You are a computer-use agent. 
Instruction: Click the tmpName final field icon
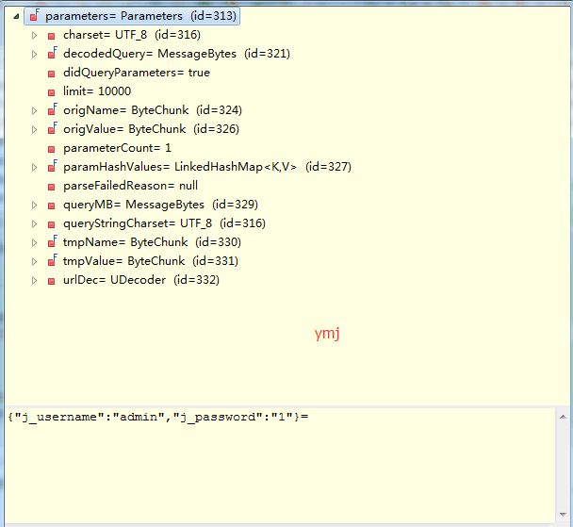click(x=52, y=241)
